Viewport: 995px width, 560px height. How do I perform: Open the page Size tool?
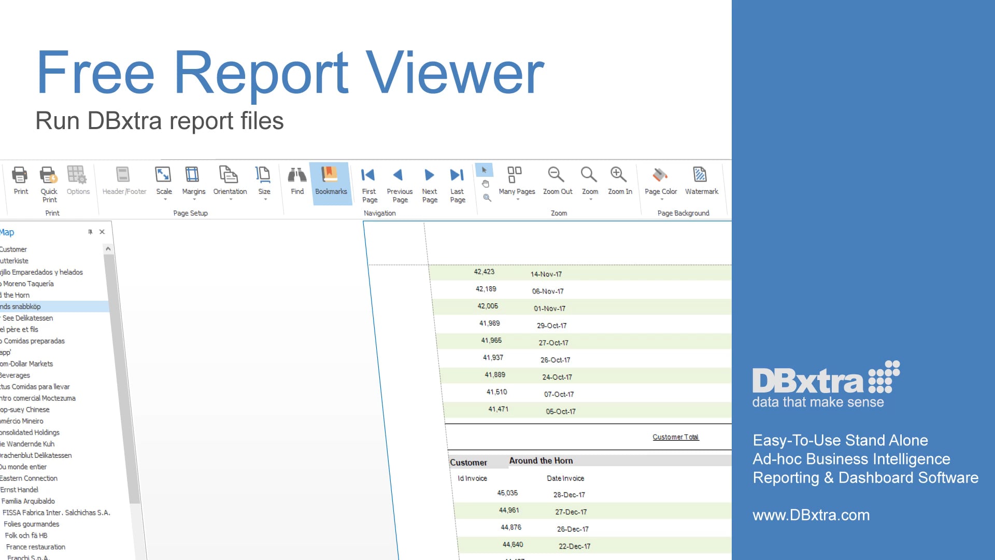pyautogui.click(x=264, y=180)
